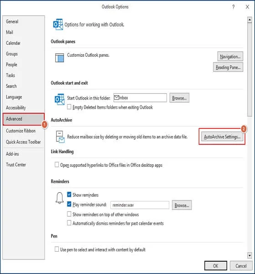Image resolution: width=255 pixels, height=274 pixels.
Task: Click the scrollbar down arrow
Action: coord(250,255)
